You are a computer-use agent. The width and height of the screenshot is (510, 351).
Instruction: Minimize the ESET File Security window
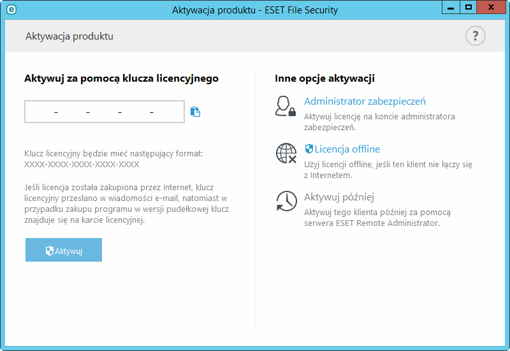pos(451,8)
